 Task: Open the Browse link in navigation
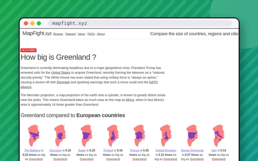58,34
